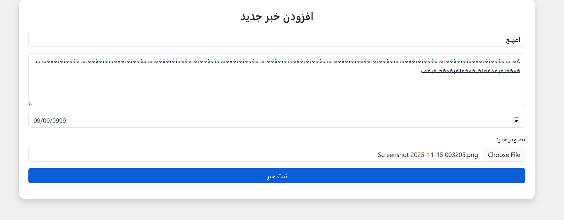The width and height of the screenshot is (564, 220).
Task: Select the middle 09 segment of the date
Action: tap(47, 121)
